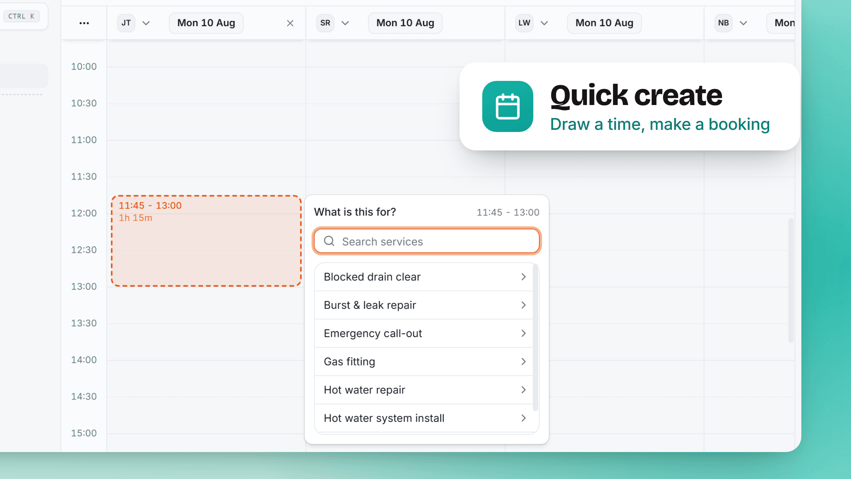Click the CTRL K shortcut badge

tap(21, 16)
